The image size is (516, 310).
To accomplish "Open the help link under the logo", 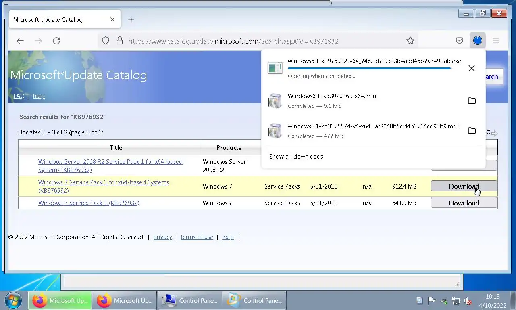I will (39, 96).
